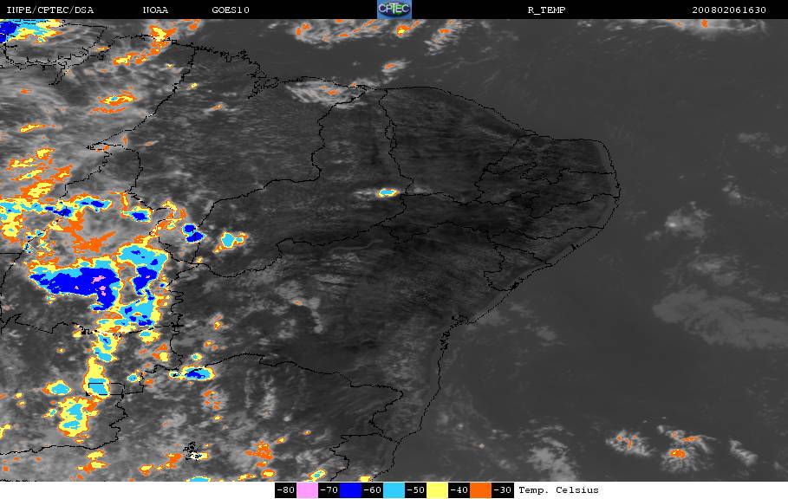Select the INPE/CPTEC/DSA header text
Image resolution: width=788 pixels, height=499 pixels.
click(x=49, y=10)
